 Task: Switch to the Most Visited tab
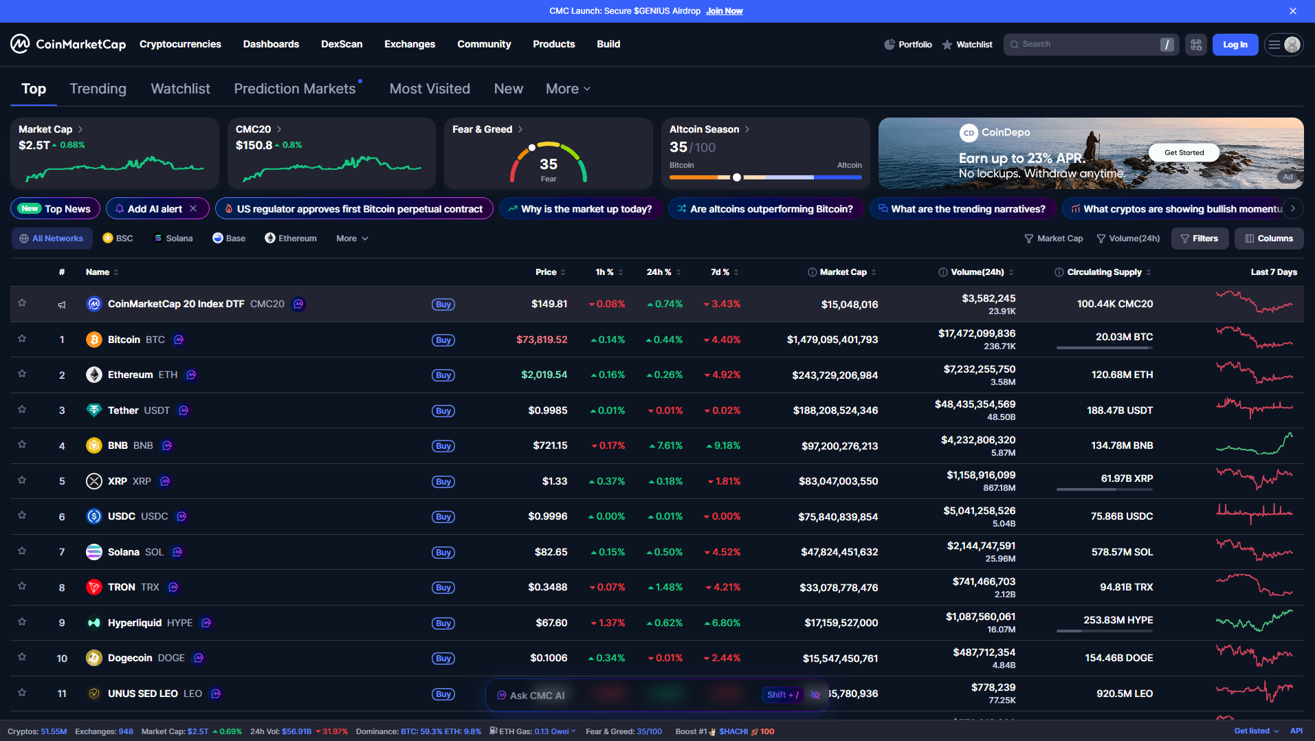click(x=430, y=89)
